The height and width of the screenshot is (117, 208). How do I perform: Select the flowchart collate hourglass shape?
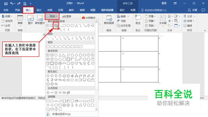point(72,105)
